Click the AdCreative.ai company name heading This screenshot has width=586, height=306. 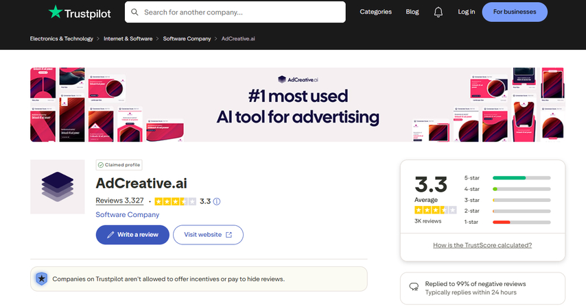click(141, 183)
